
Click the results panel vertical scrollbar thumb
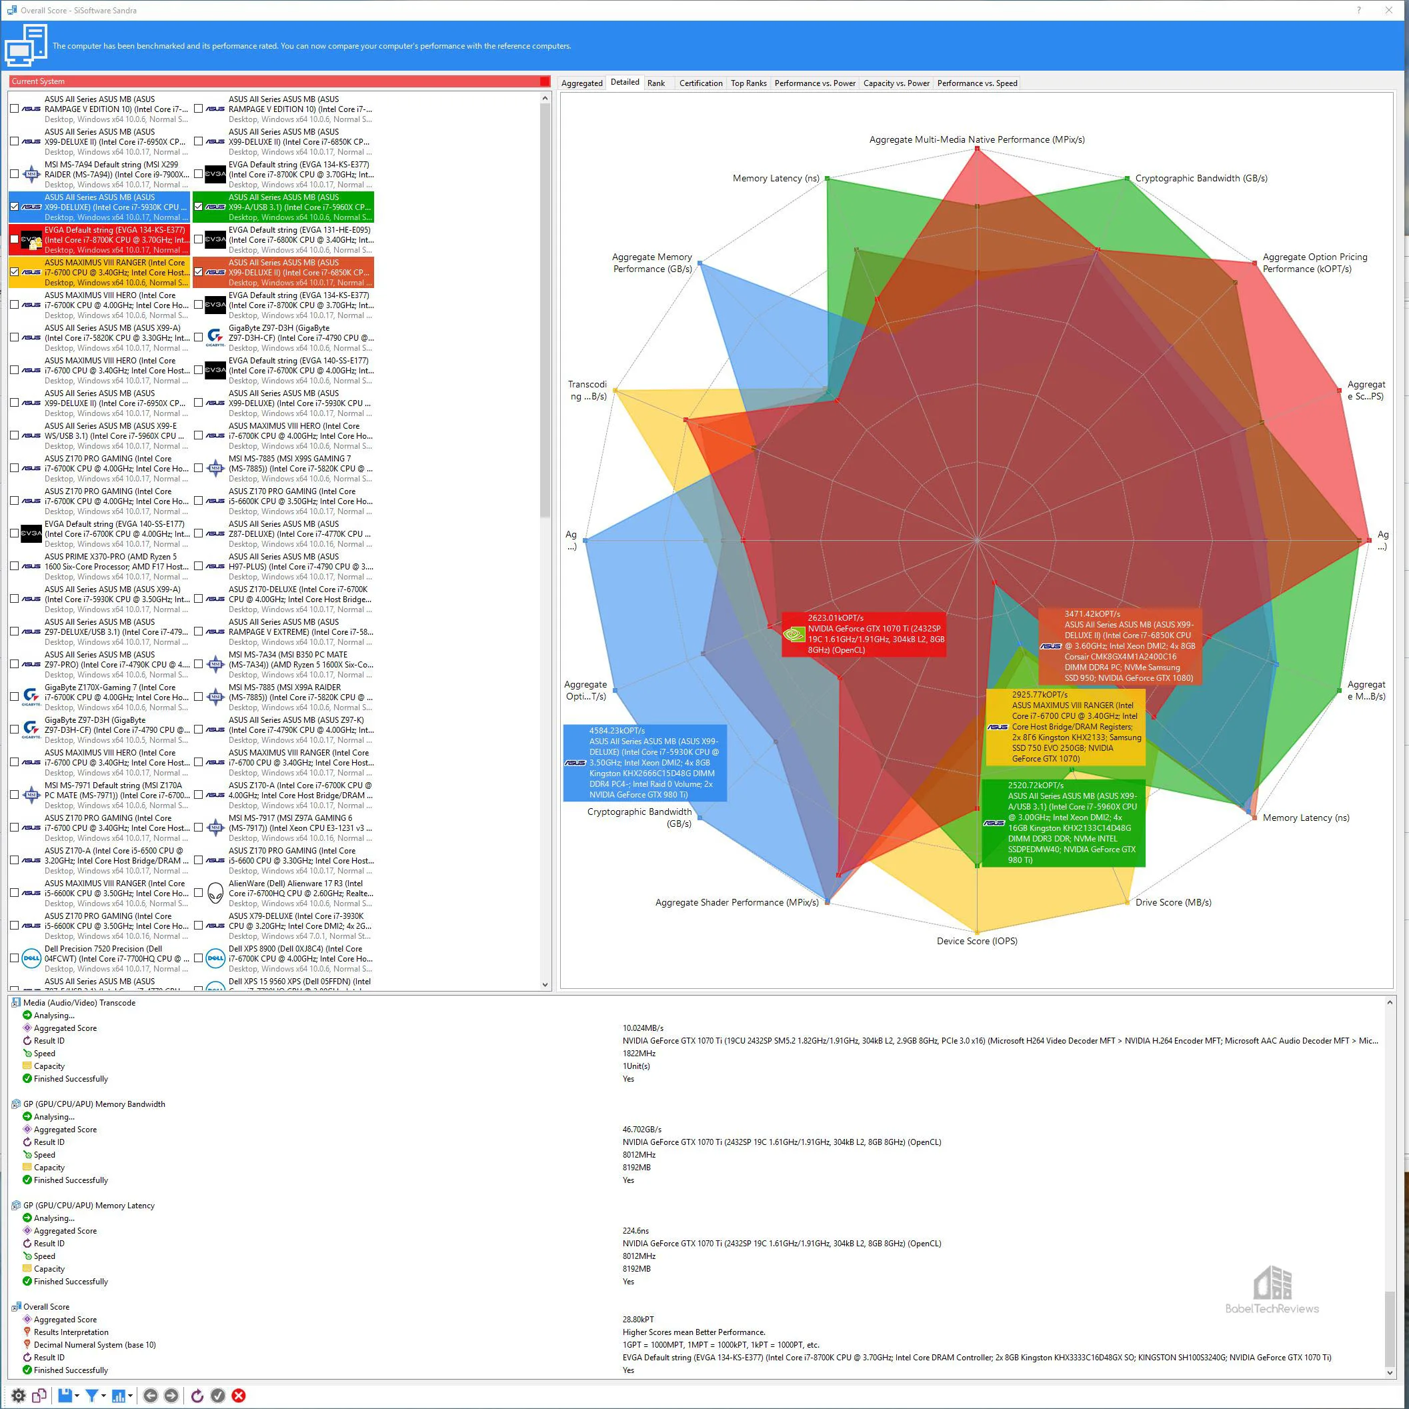[x=1390, y=1328]
